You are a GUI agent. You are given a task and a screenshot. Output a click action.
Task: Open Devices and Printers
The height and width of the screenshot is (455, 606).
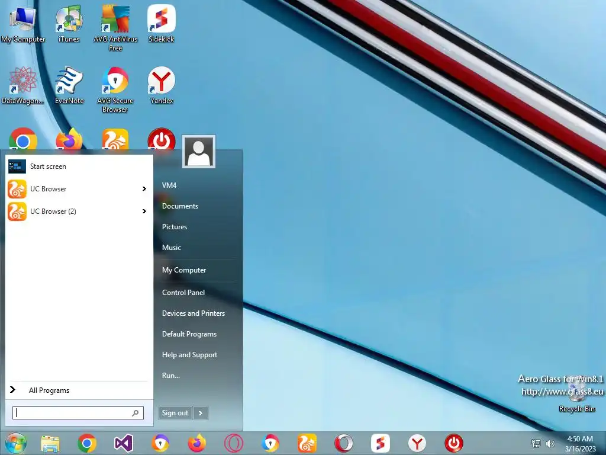click(194, 313)
